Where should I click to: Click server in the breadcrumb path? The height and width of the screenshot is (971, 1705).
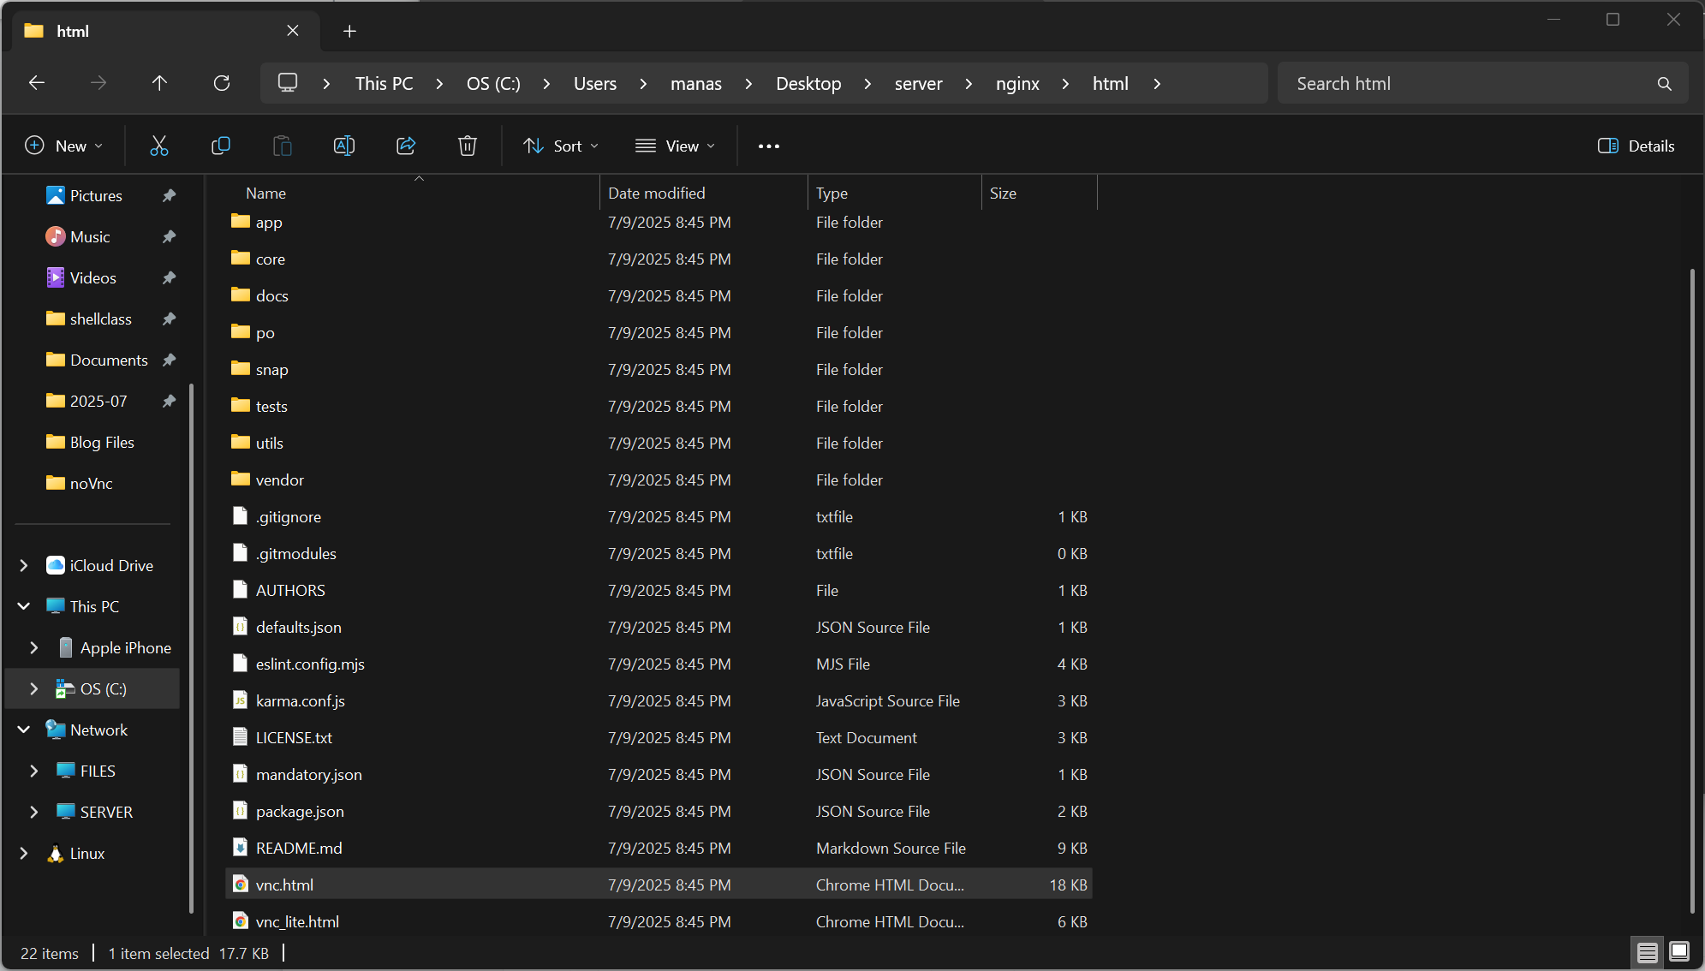[x=918, y=84]
